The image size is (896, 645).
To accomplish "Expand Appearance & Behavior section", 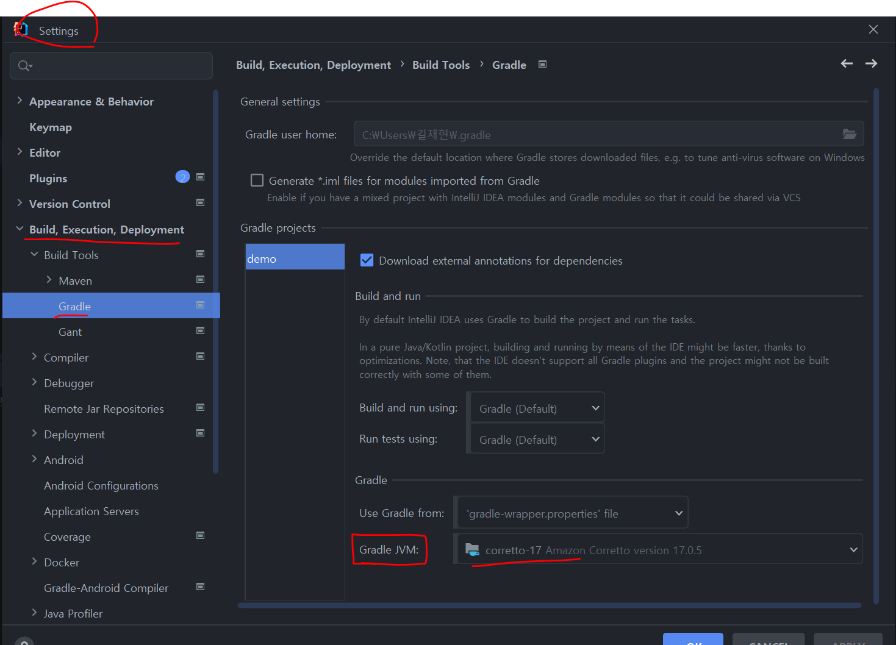I will pyautogui.click(x=20, y=101).
